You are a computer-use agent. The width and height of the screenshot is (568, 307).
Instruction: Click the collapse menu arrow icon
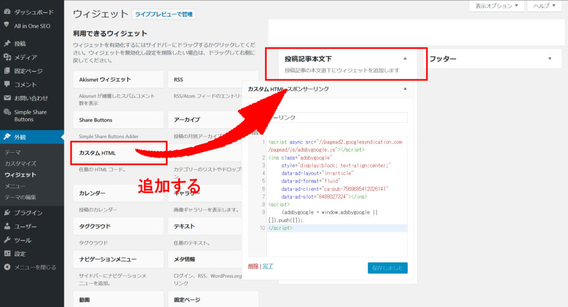7,267
